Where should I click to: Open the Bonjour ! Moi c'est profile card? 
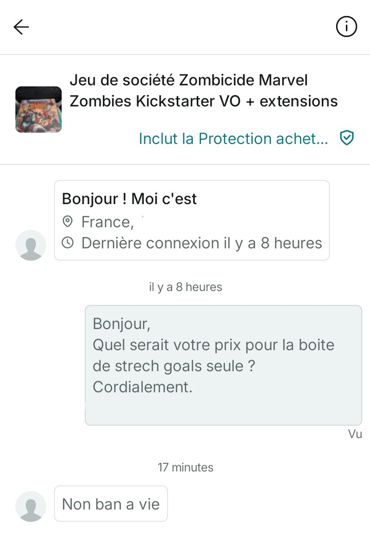pyautogui.click(x=192, y=220)
